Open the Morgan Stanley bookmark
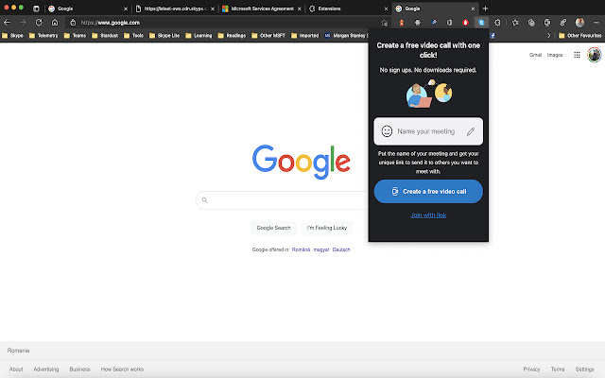The height and width of the screenshot is (378, 605). [x=346, y=36]
